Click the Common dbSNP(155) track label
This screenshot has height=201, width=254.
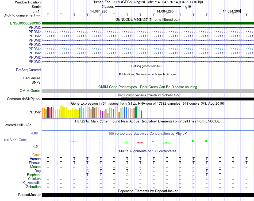[x=24, y=99]
